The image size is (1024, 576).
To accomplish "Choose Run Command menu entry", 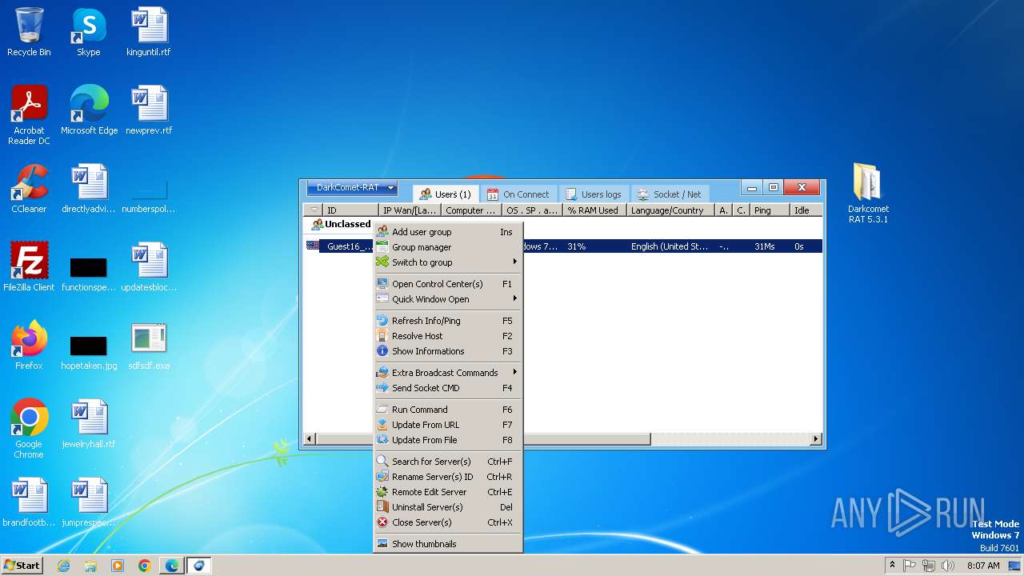I will 448,410.
